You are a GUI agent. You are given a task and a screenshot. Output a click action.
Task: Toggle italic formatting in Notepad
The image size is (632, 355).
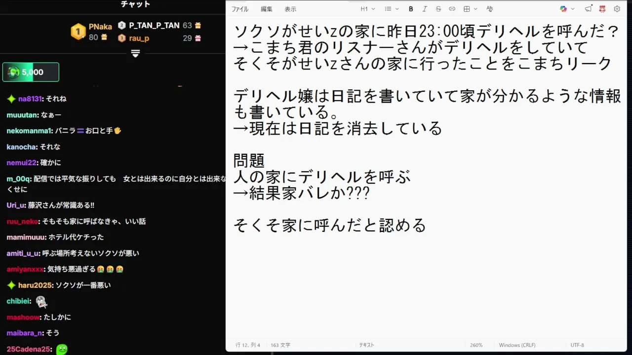(x=425, y=9)
